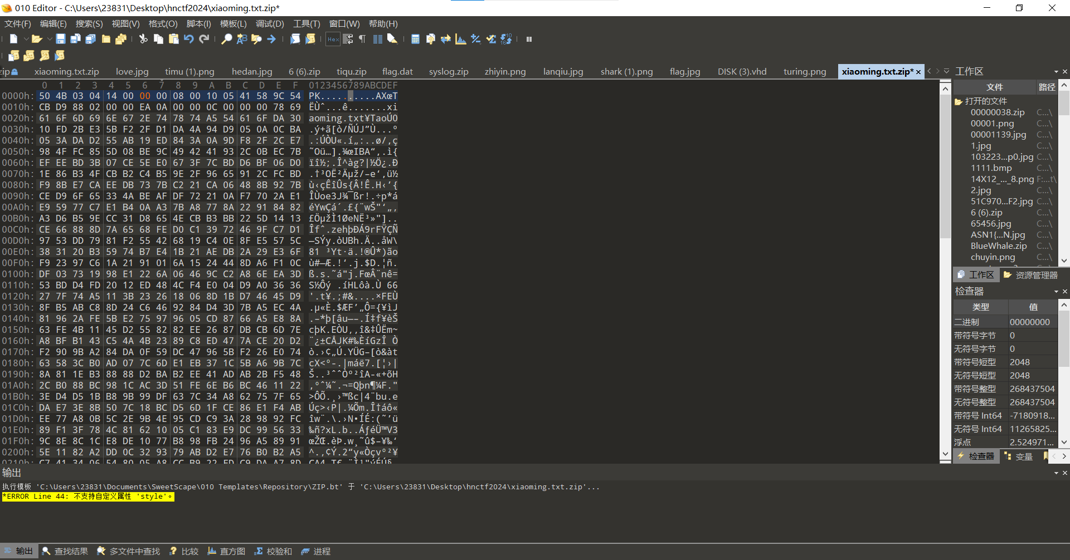Open the 检查器 panel options dropdown
The width and height of the screenshot is (1070, 560).
coord(1056,292)
